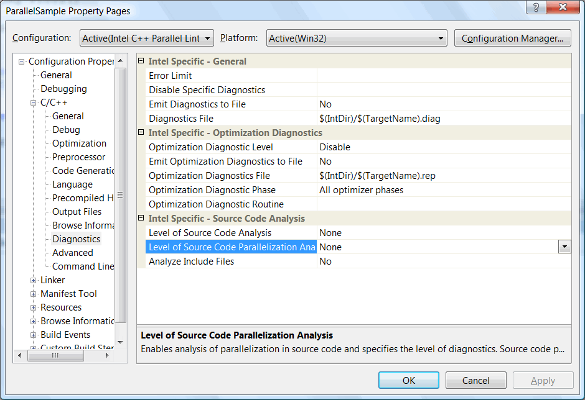Select the Advanced tree item
Image resolution: width=585 pixels, height=400 pixels.
tap(73, 253)
